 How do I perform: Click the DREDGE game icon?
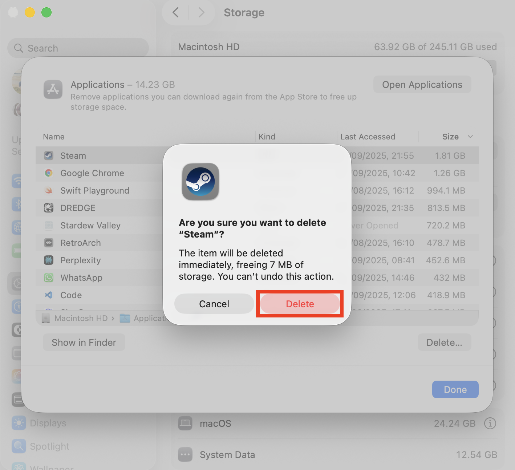click(x=48, y=208)
